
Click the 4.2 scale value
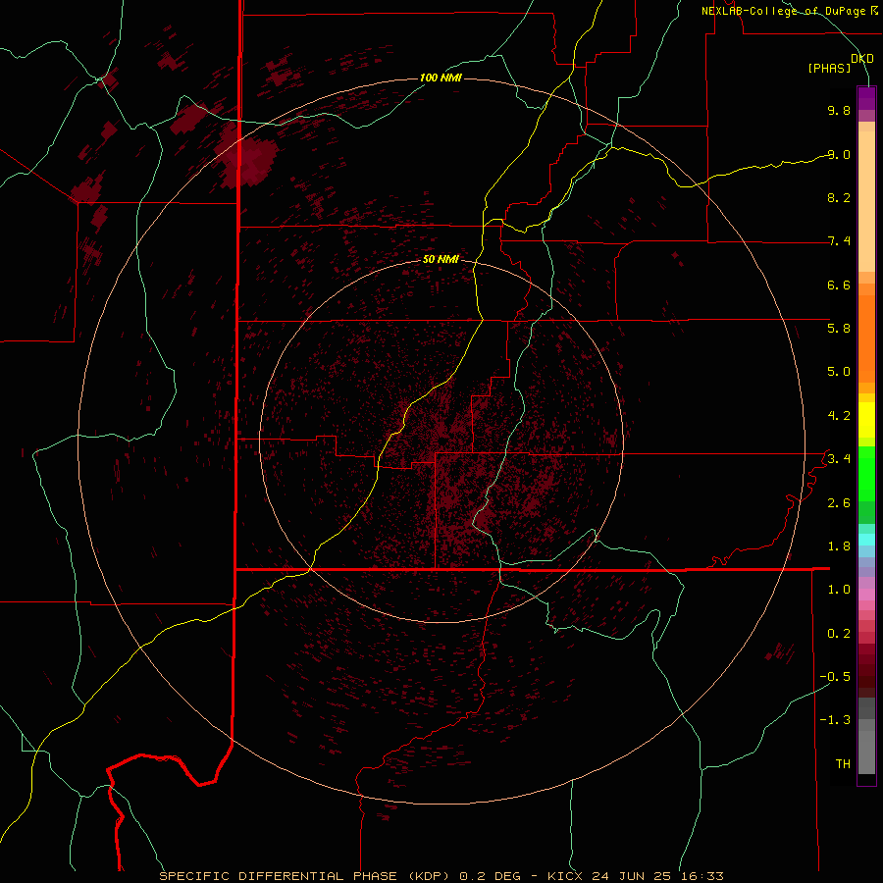tap(839, 416)
